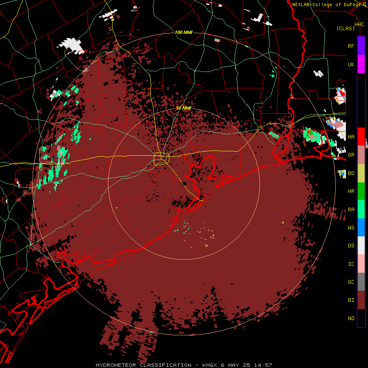Click the 'HA' legend label

(x=351, y=137)
